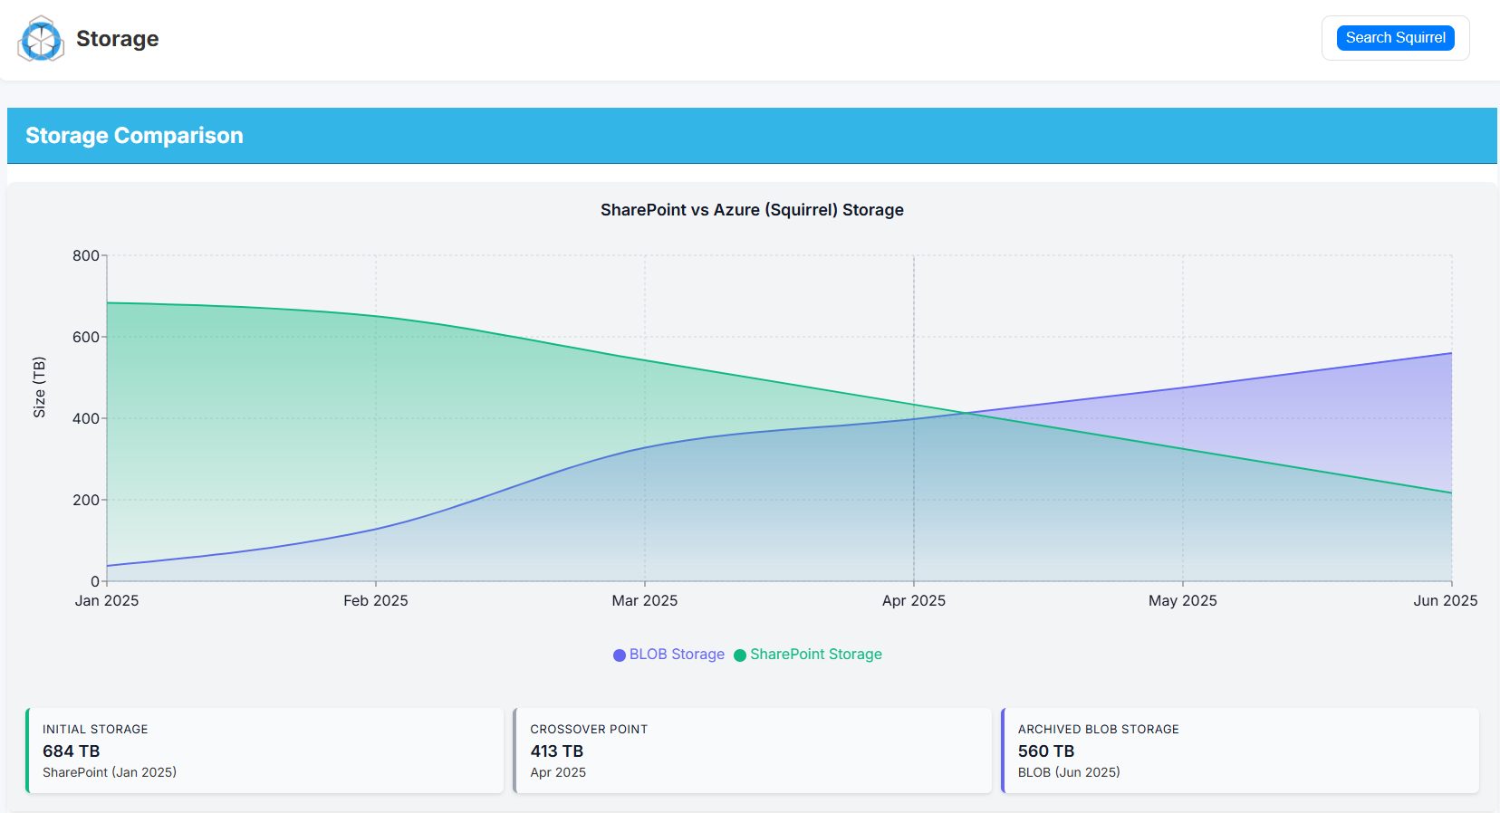Click the Size (TB) y-axis label
This screenshot has height=813, width=1500.
(x=39, y=387)
